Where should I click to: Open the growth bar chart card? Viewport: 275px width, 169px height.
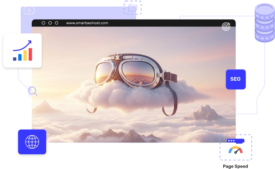coord(23,50)
